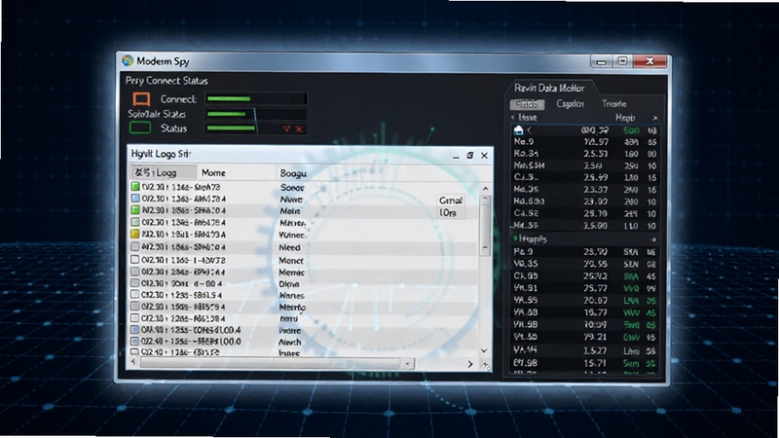Viewport: 779px width, 438px height.
Task: Open the dropdown arrow on horizontal scrollbar end
Action: click(407, 364)
